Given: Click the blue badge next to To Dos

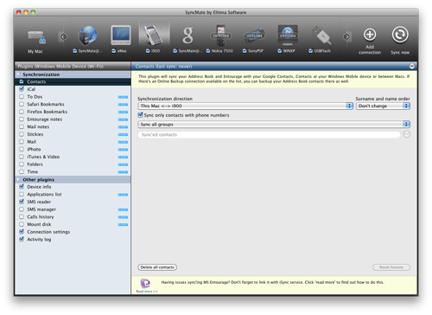Looking at the screenshot, I should pyautogui.click(x=123, y=97).
